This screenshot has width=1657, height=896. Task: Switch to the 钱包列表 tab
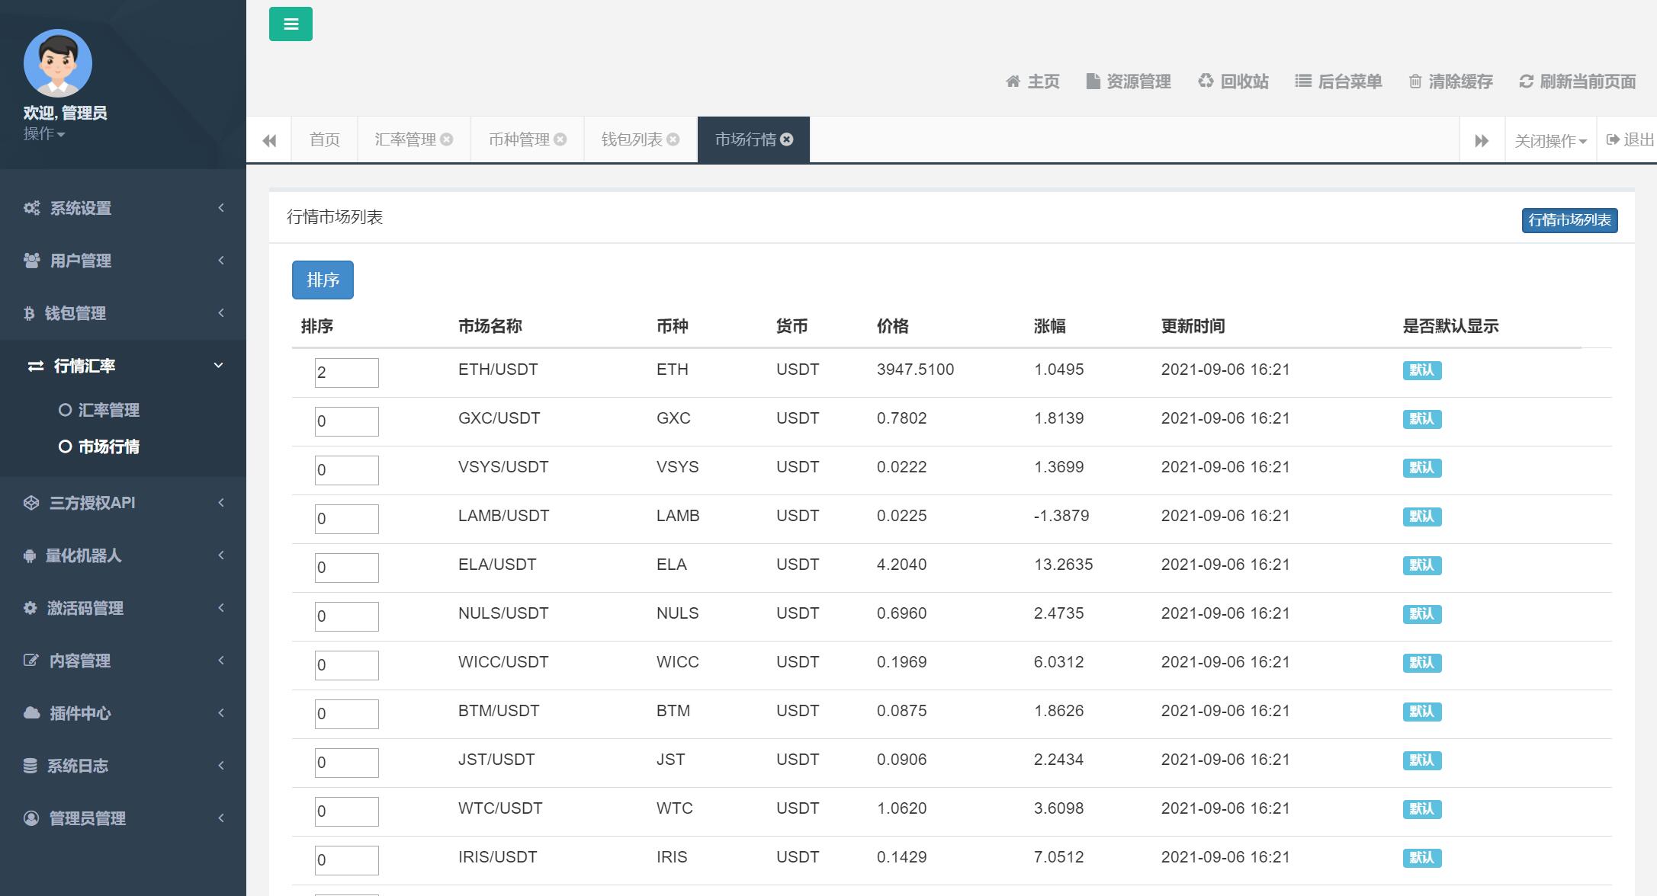tap(631, 139)
